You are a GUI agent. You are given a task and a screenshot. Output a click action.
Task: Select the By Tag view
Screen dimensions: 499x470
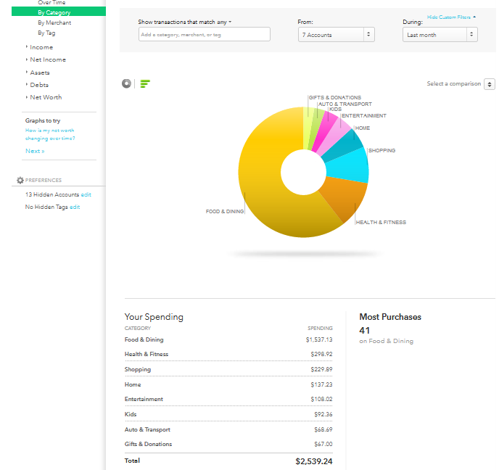point(46,33)
